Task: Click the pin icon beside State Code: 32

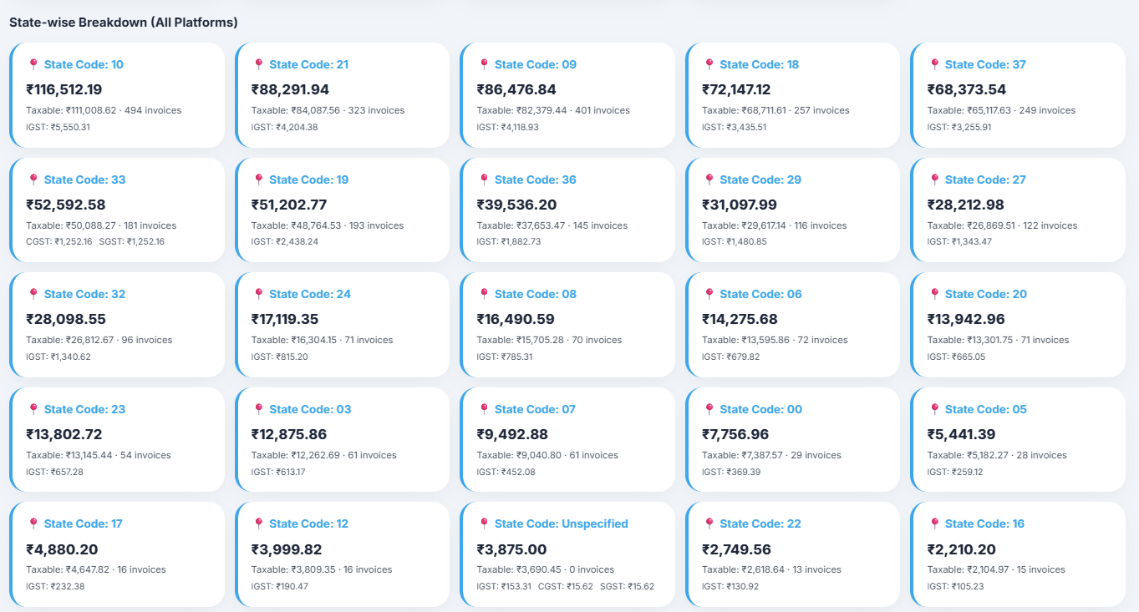Action: pos(33,294)
